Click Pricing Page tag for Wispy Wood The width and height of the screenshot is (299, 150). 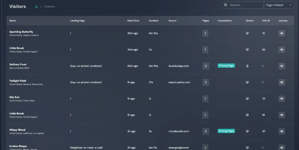click(x=226, y=131)
